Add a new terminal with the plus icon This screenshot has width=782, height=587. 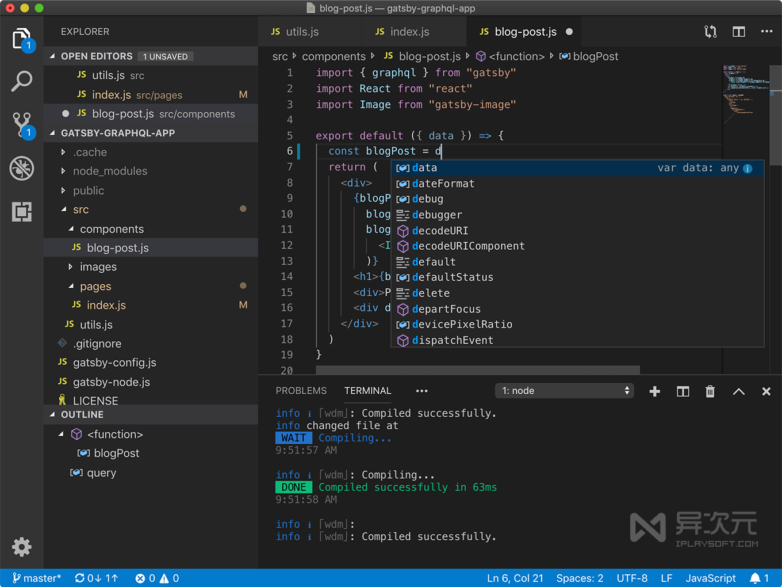[x=654, y=391]
